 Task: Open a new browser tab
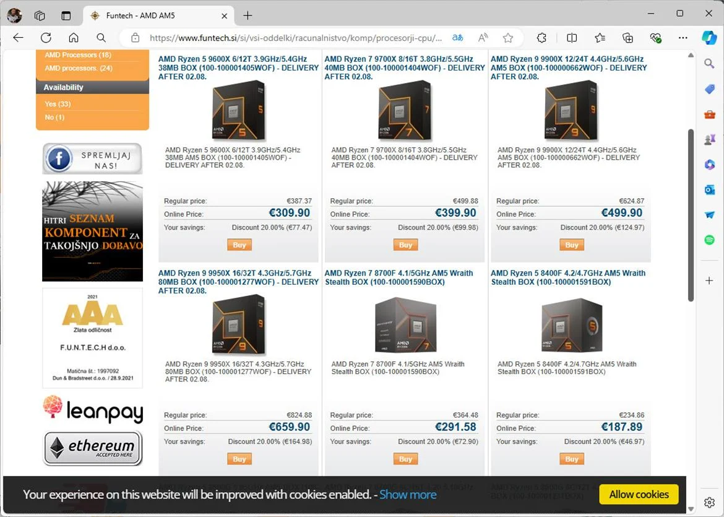point(248,15)
